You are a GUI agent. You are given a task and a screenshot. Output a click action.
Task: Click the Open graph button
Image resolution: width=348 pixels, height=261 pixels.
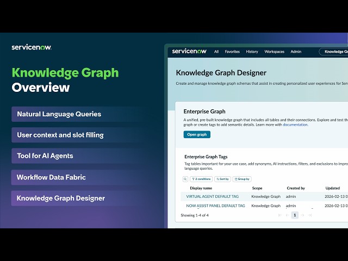197,134
